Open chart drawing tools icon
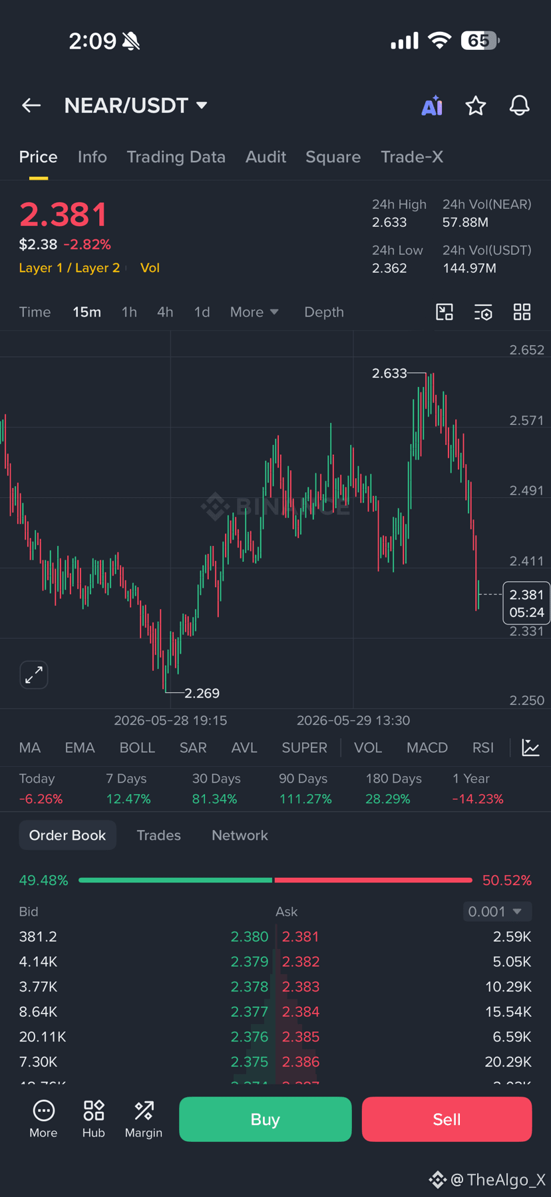The image size is (551, 1197). 445,312
